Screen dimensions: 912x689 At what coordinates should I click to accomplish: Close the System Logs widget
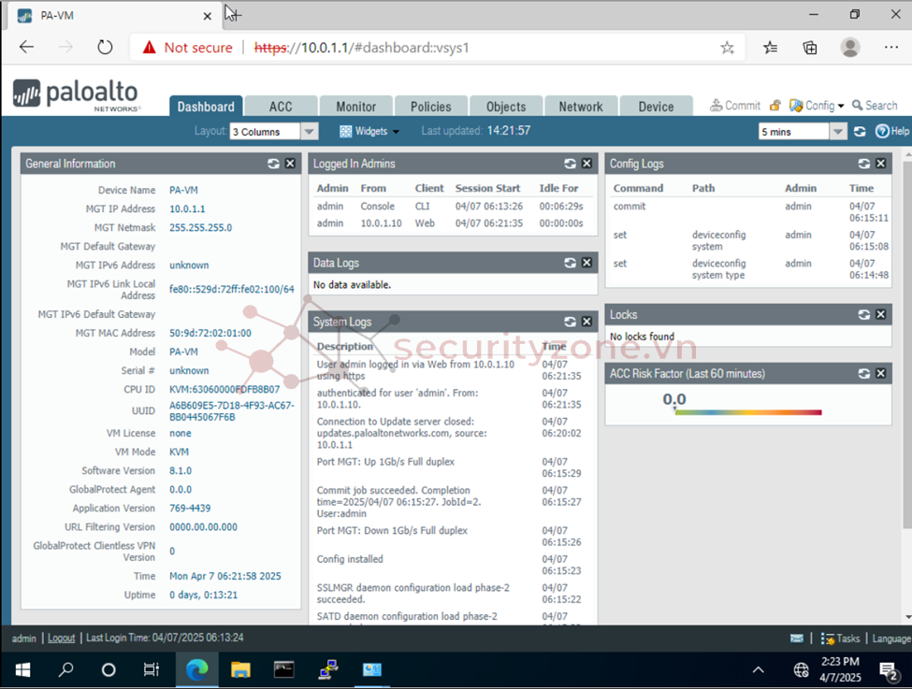tap(586, 322)
